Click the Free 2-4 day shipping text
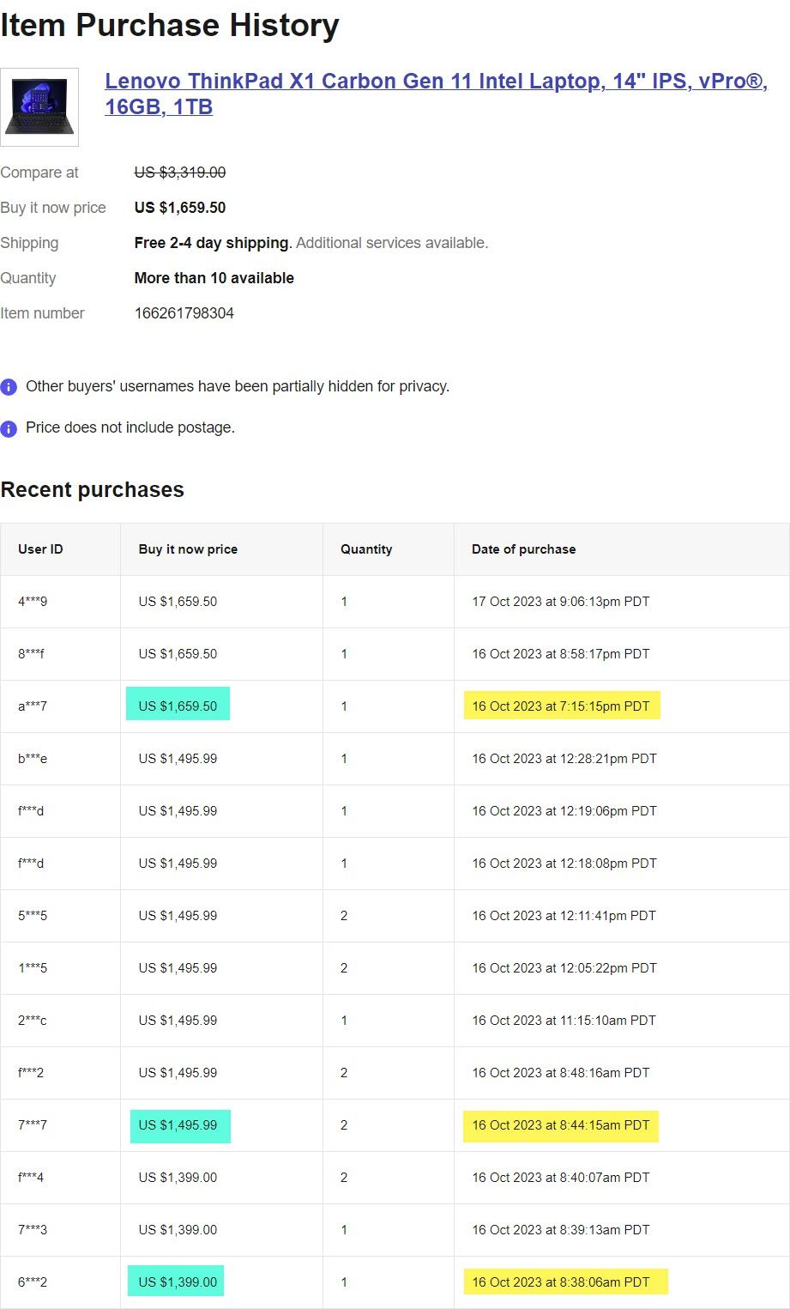Viewport: 790px width, 1309px height. (212, 243)
